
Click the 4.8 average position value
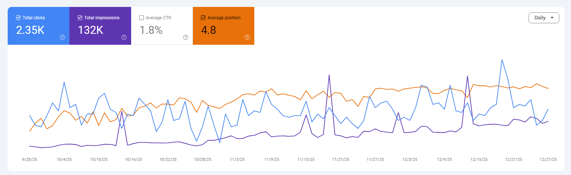(x=208, y=30)
